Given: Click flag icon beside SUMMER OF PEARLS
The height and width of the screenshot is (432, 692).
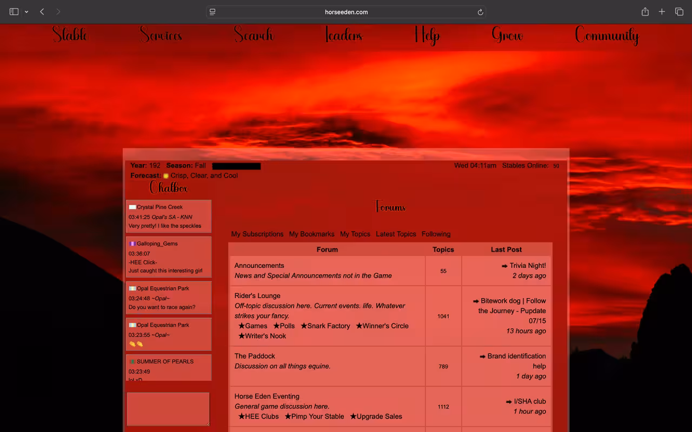Looking at the screenshot, I should click(132, 362).
